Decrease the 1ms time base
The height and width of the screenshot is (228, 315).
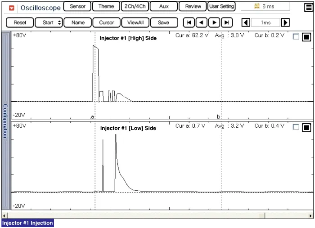pyautogui.click(x=246, y=22)
